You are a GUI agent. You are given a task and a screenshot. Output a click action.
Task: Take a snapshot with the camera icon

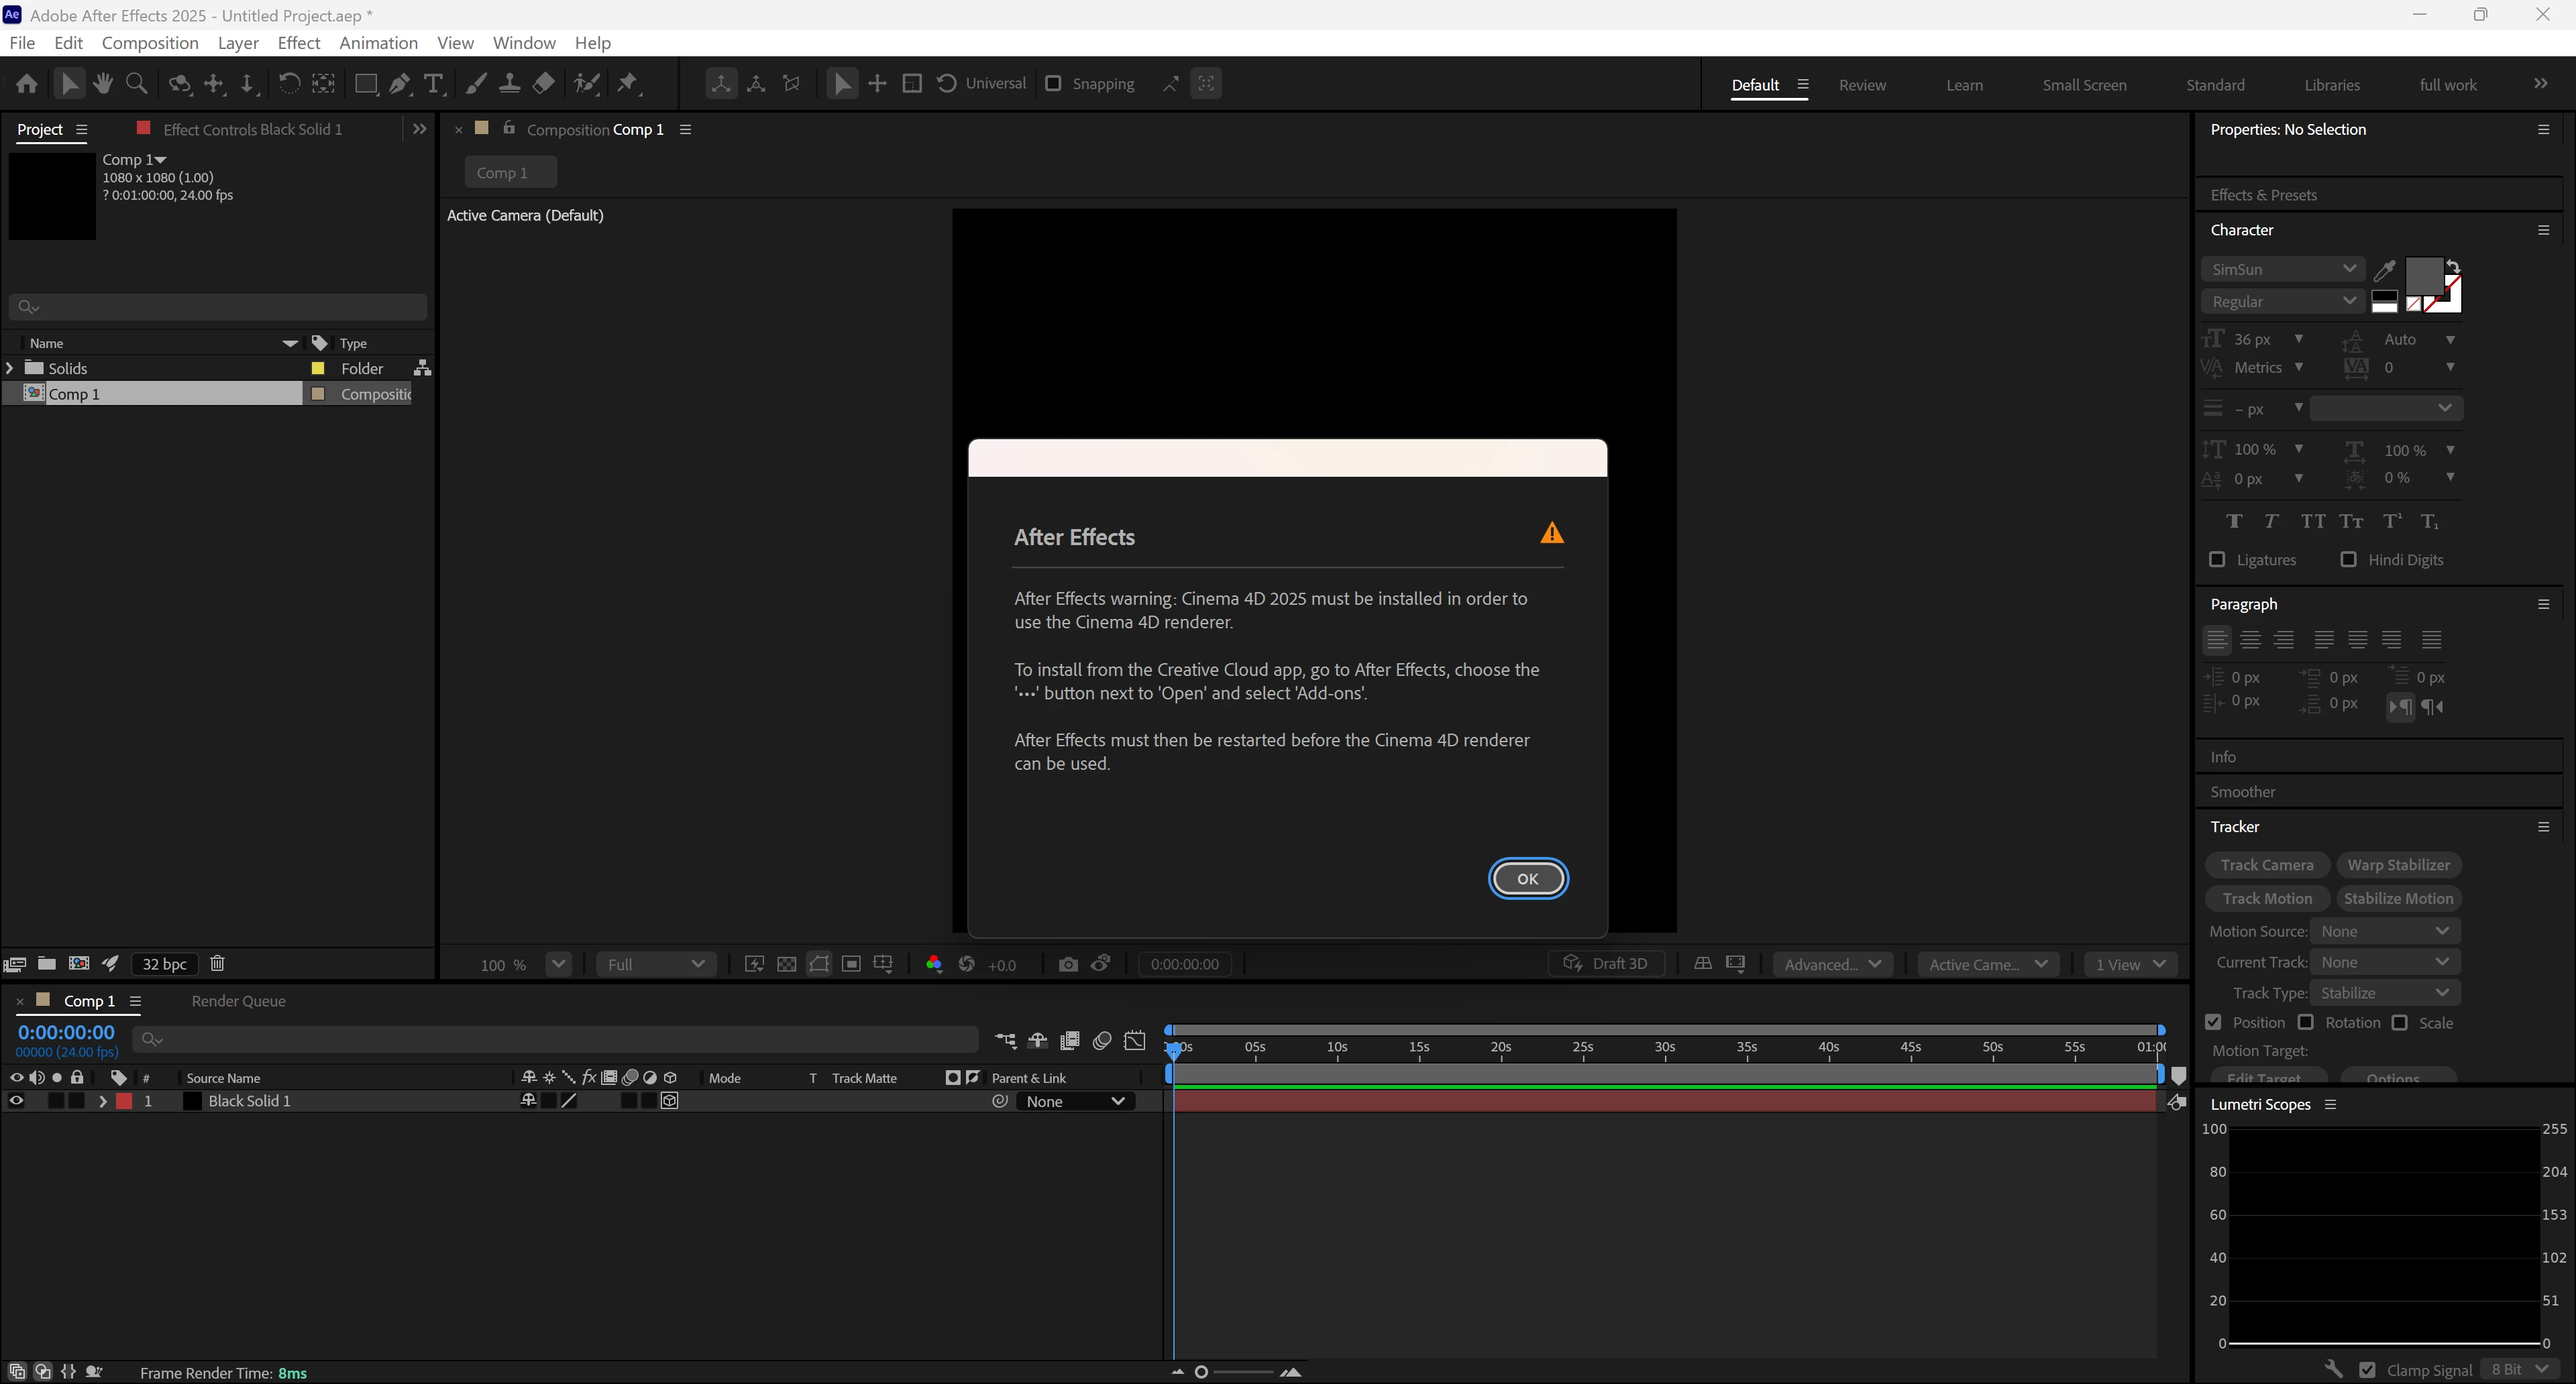coord(1068,964)
